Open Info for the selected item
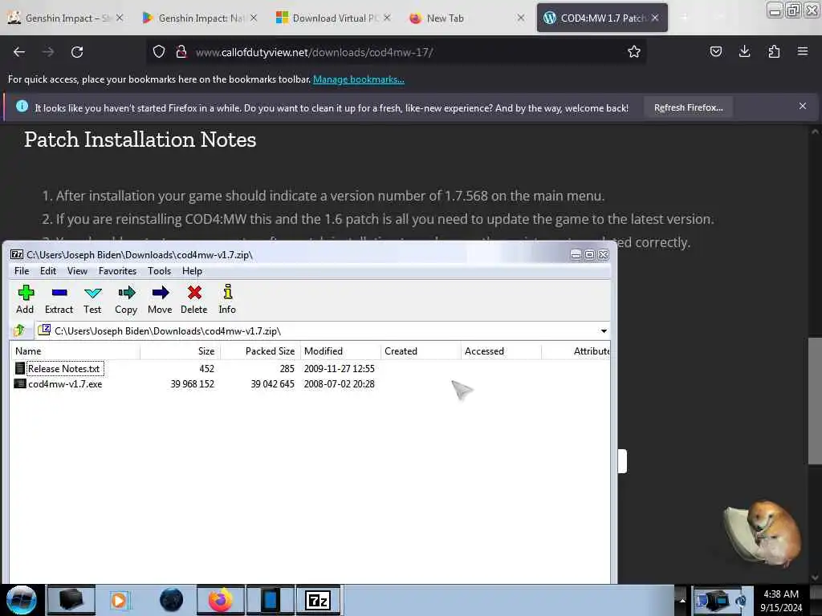This screenshot has height=616, width=822. tap(227, 299)
